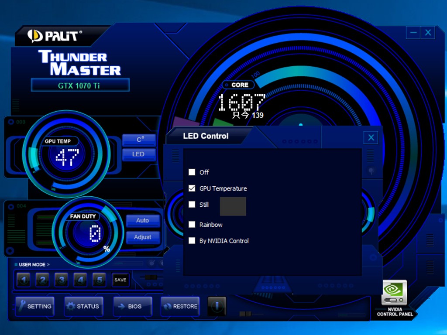
Task: Select user profile 4
Action: point(80,280)
